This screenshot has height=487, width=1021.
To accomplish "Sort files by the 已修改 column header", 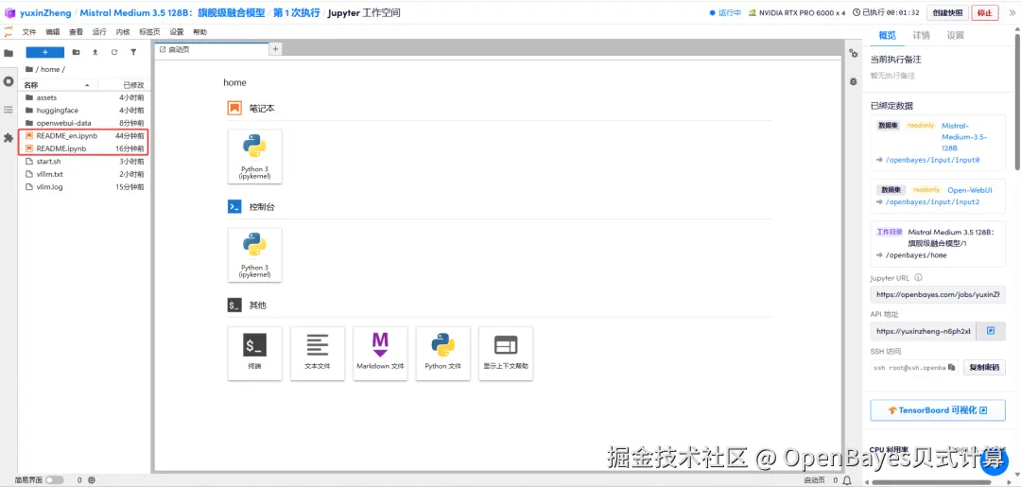I will [x=125, y=85].
